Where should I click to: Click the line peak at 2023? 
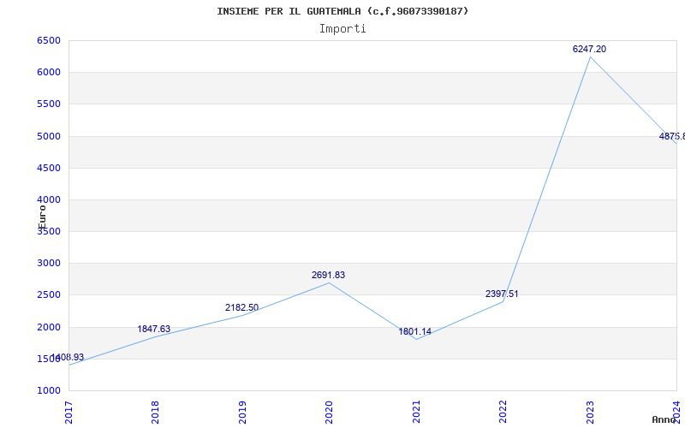590,56
